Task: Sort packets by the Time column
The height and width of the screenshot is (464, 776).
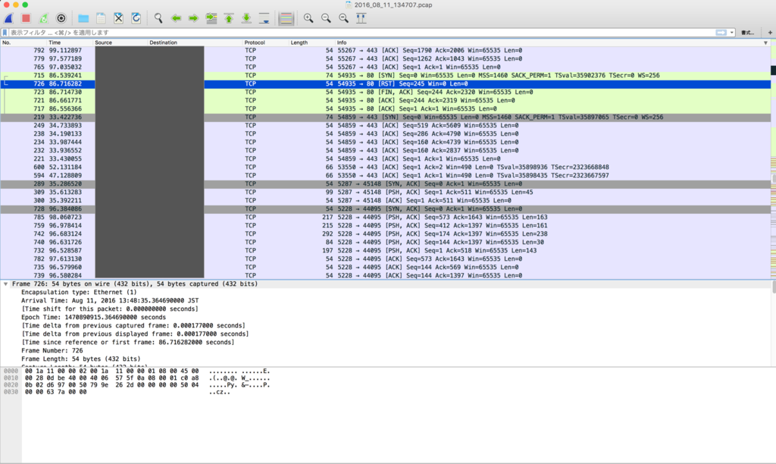Action: (x=55, y=42)
